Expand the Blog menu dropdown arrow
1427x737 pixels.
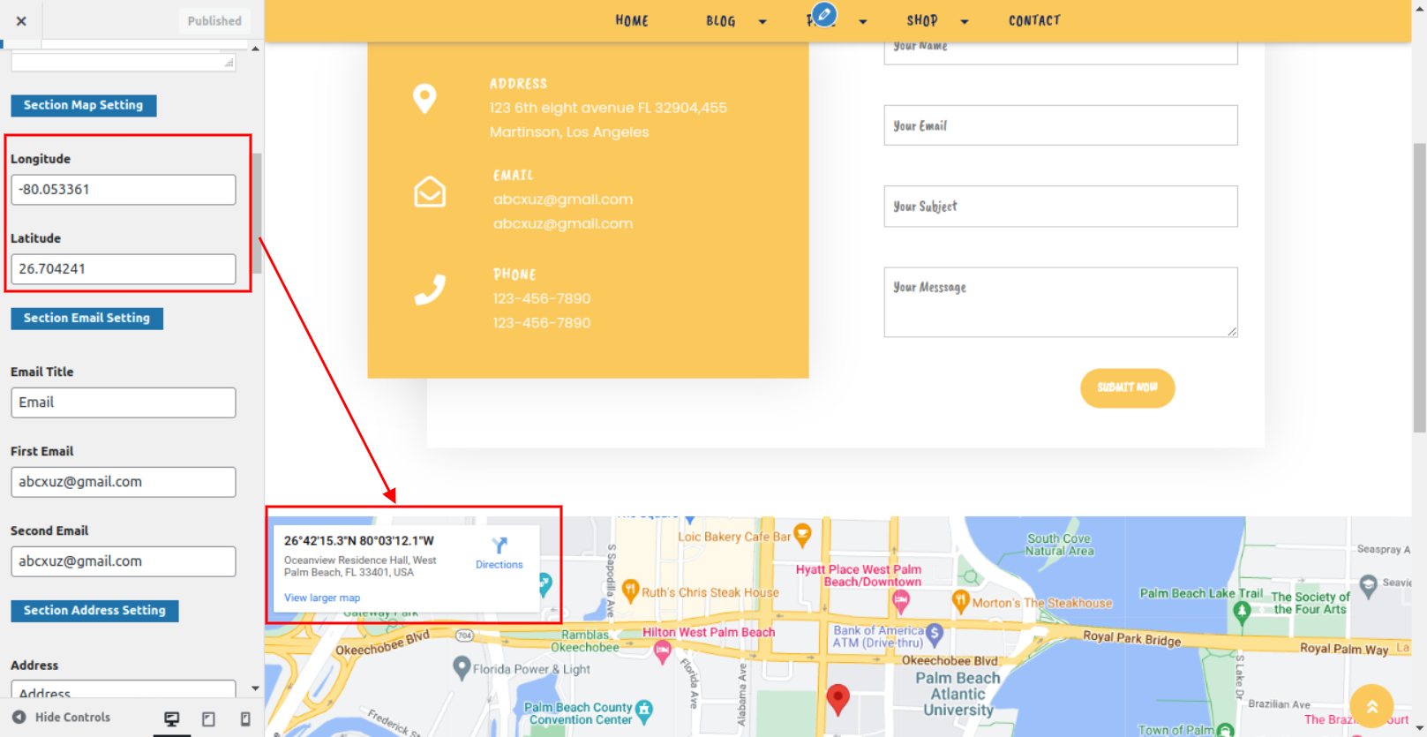pyautogui.click(x=762, y=22)
